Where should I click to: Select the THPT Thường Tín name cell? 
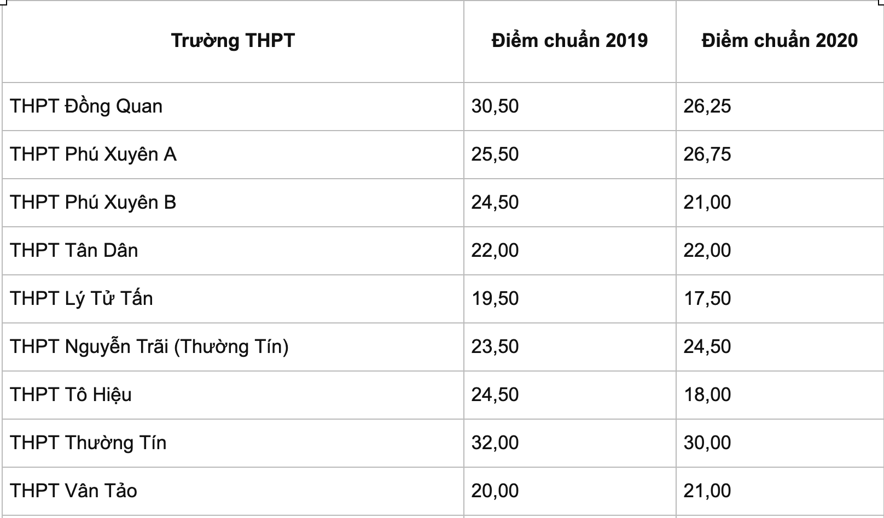[88, 443]
